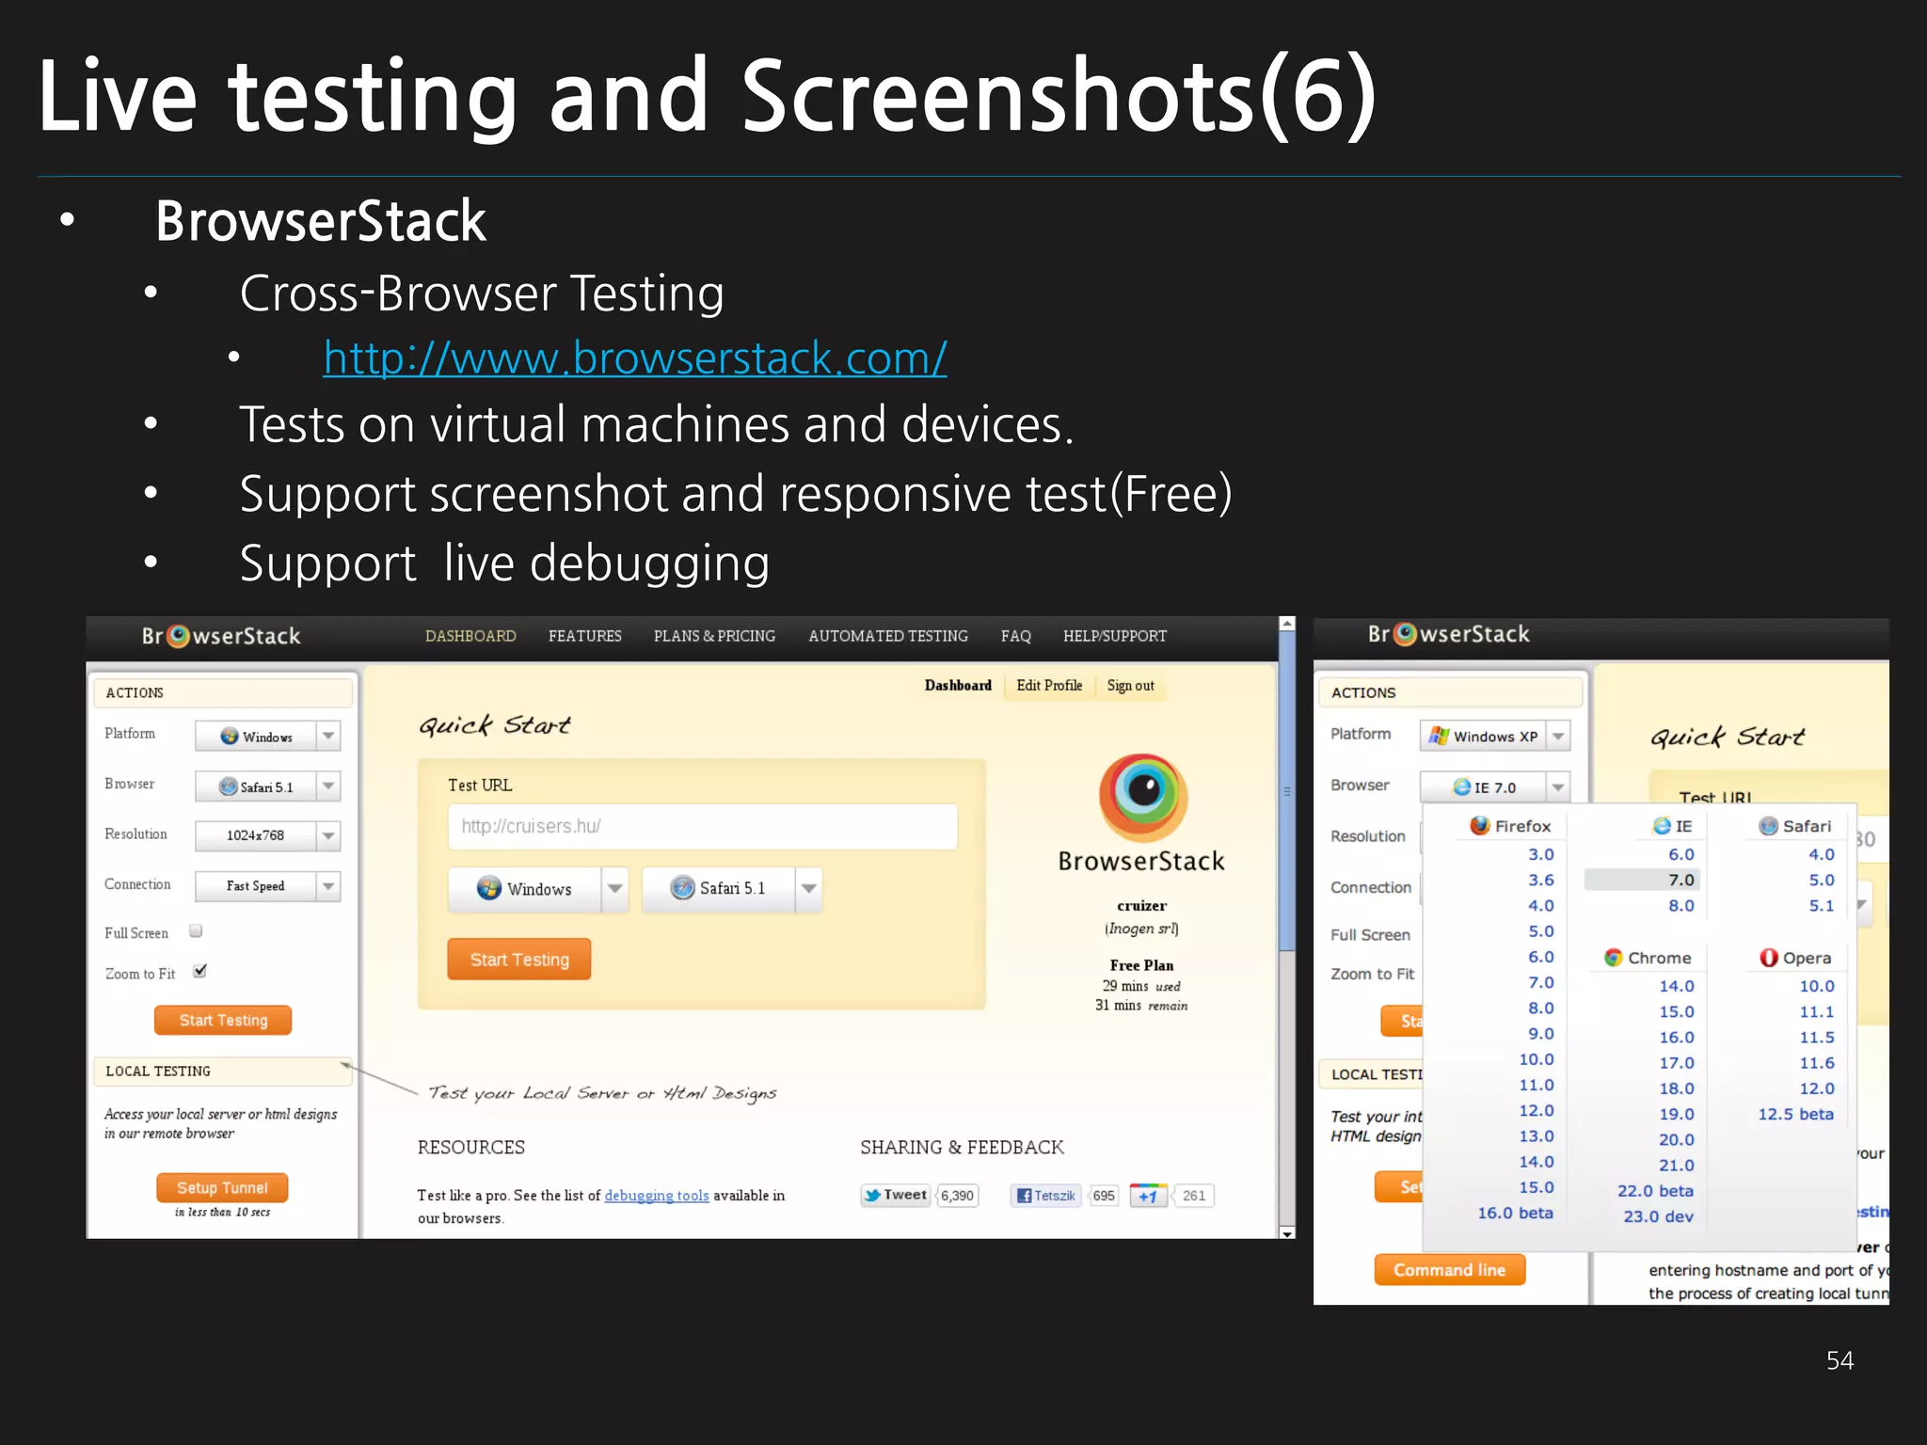The width and height of the screenshot is (1927, 1445).
Task: Click the Tweet button
Action: (x=895, y=1196)
